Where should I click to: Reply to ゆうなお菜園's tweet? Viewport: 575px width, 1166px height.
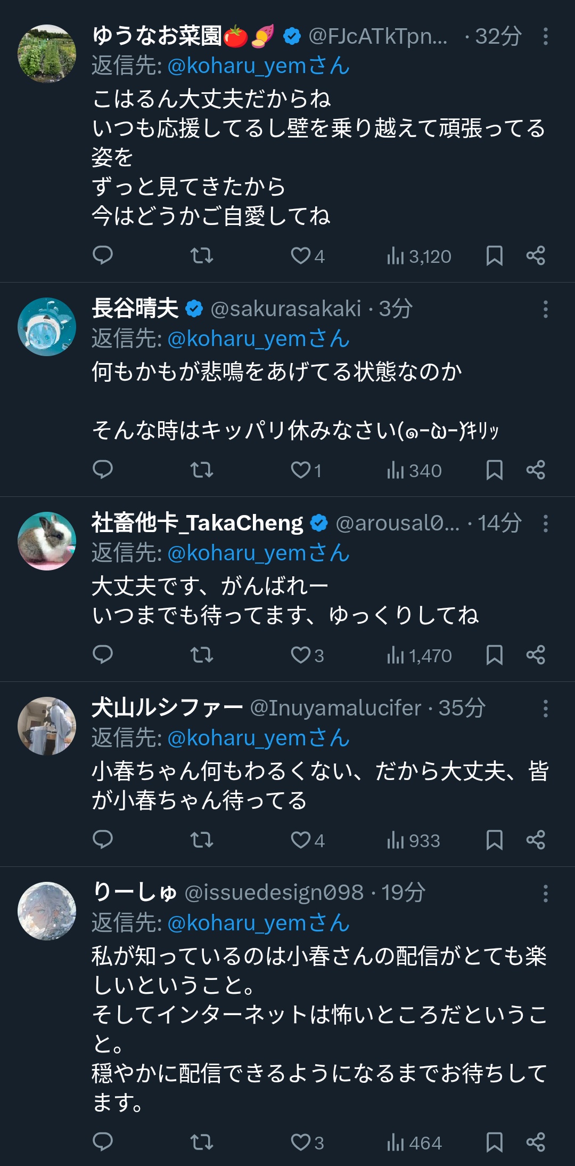pyautogui.click(x=103, y=255)
